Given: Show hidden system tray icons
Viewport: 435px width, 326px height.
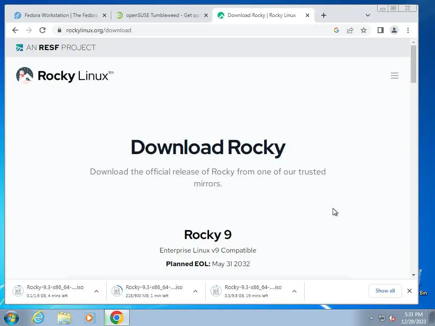Looking at the screenshot, I should point(371,318).
